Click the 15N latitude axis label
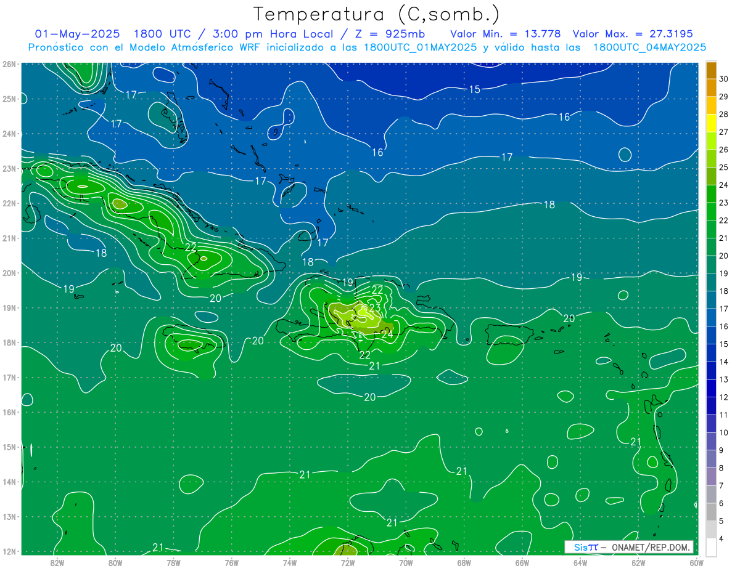This screenshot has width=740, height=571. [9, 447]
